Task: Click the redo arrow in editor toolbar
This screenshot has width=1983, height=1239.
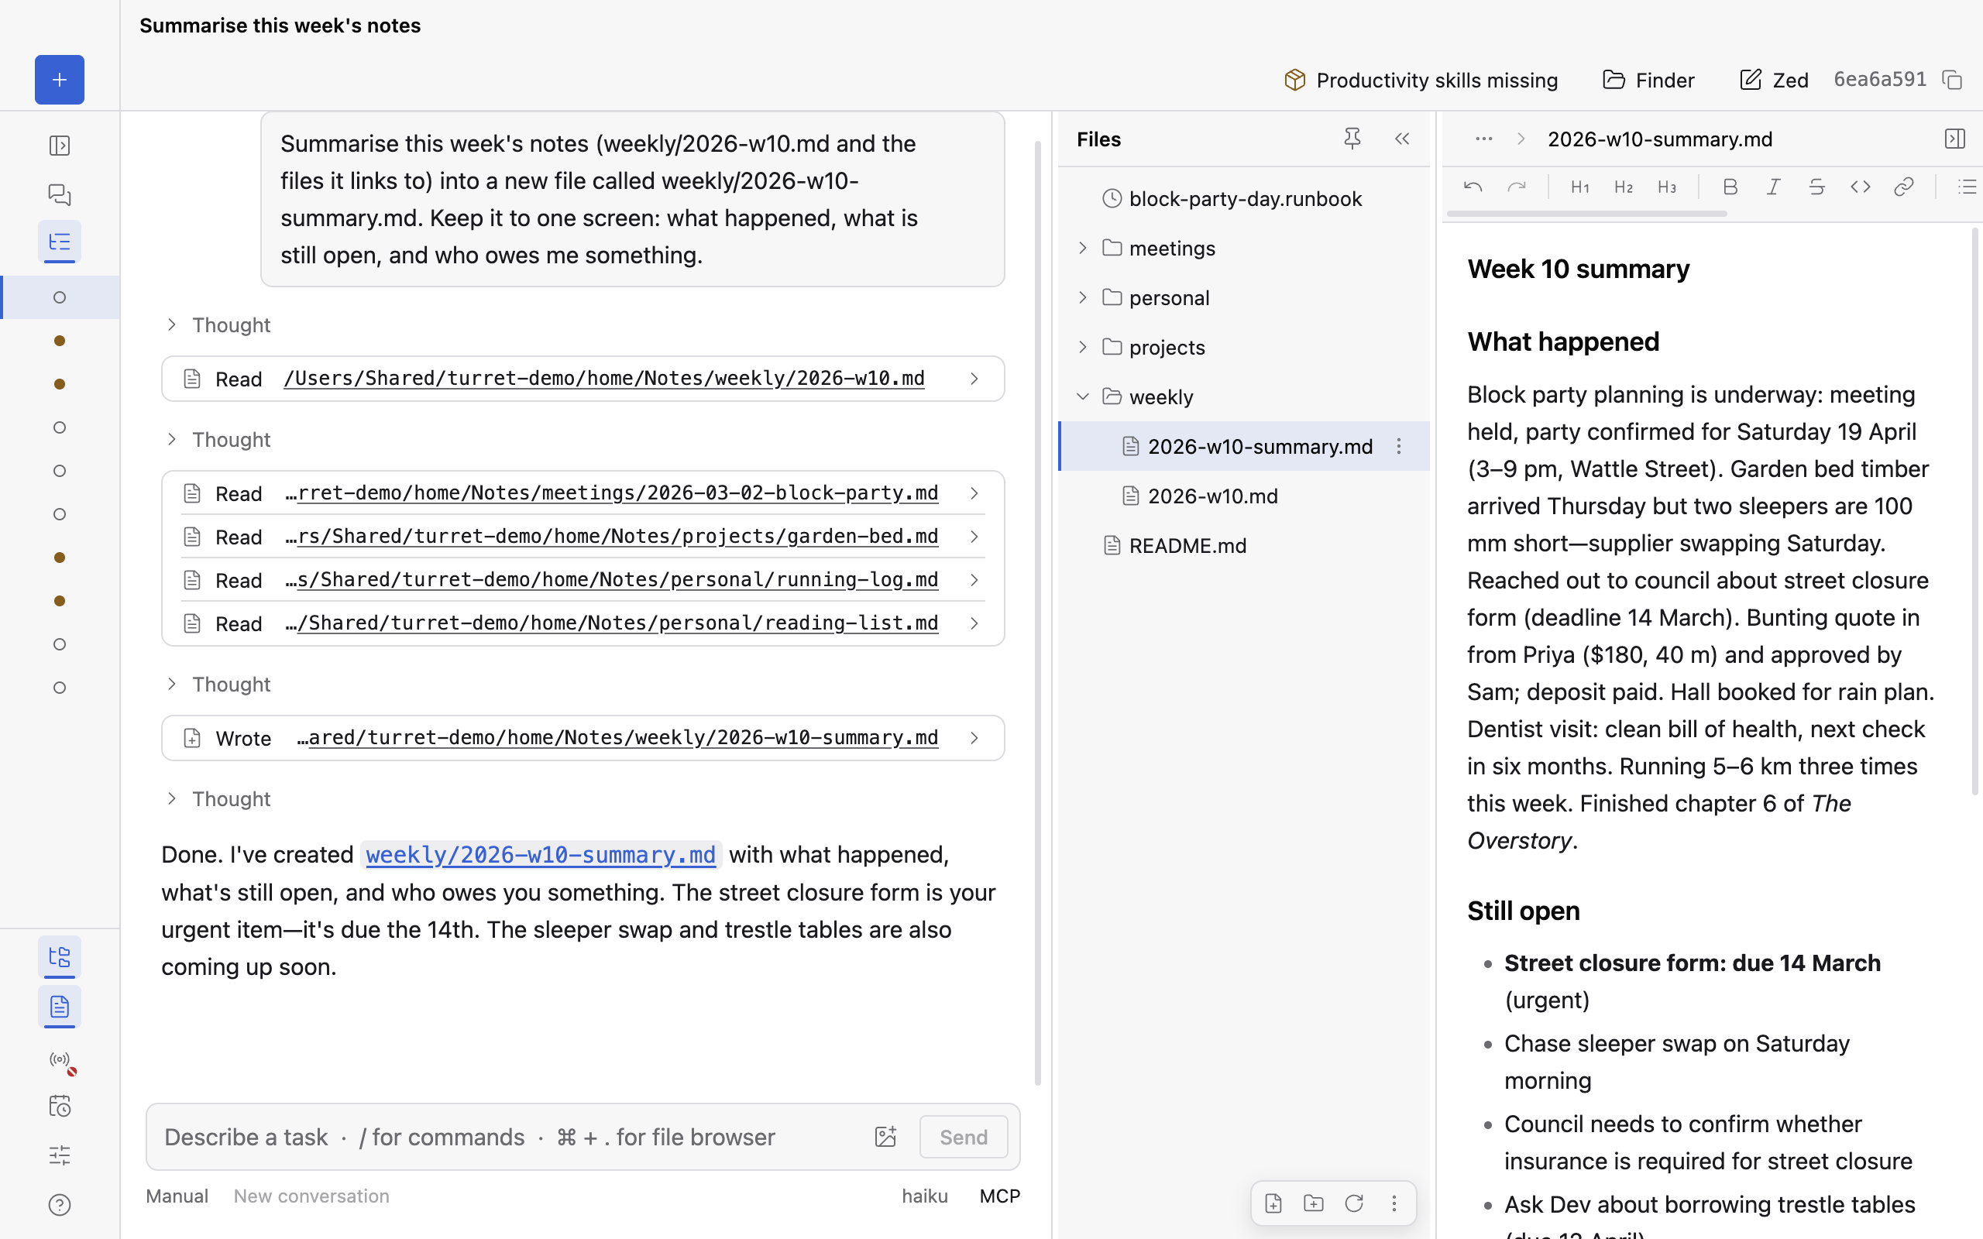Action: coord(1517,187)
